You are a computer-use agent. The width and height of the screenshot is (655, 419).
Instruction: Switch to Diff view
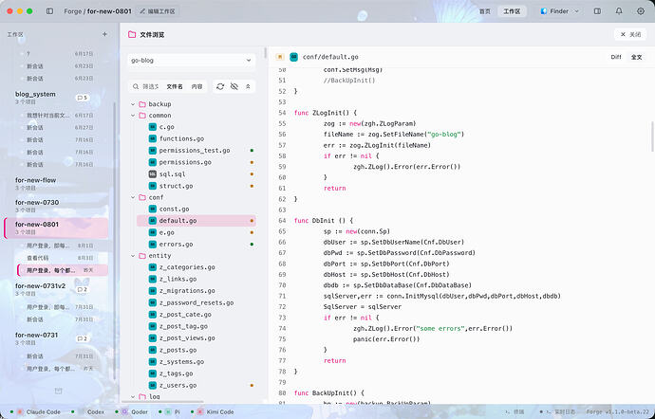click(616, 57)
